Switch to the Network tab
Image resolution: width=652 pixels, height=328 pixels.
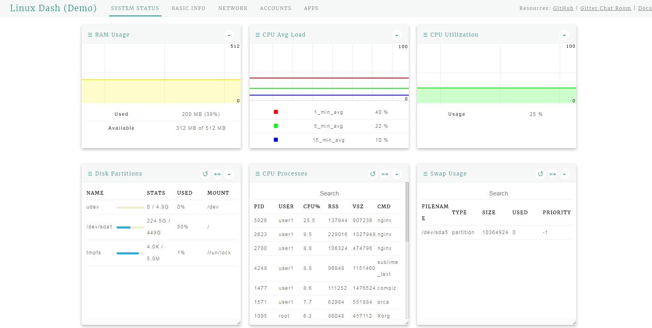233,8
